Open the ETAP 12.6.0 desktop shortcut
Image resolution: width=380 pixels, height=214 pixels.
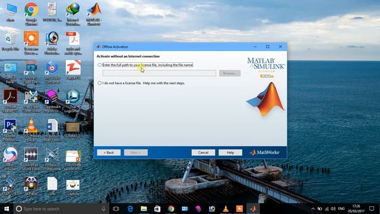pos(10,186)
